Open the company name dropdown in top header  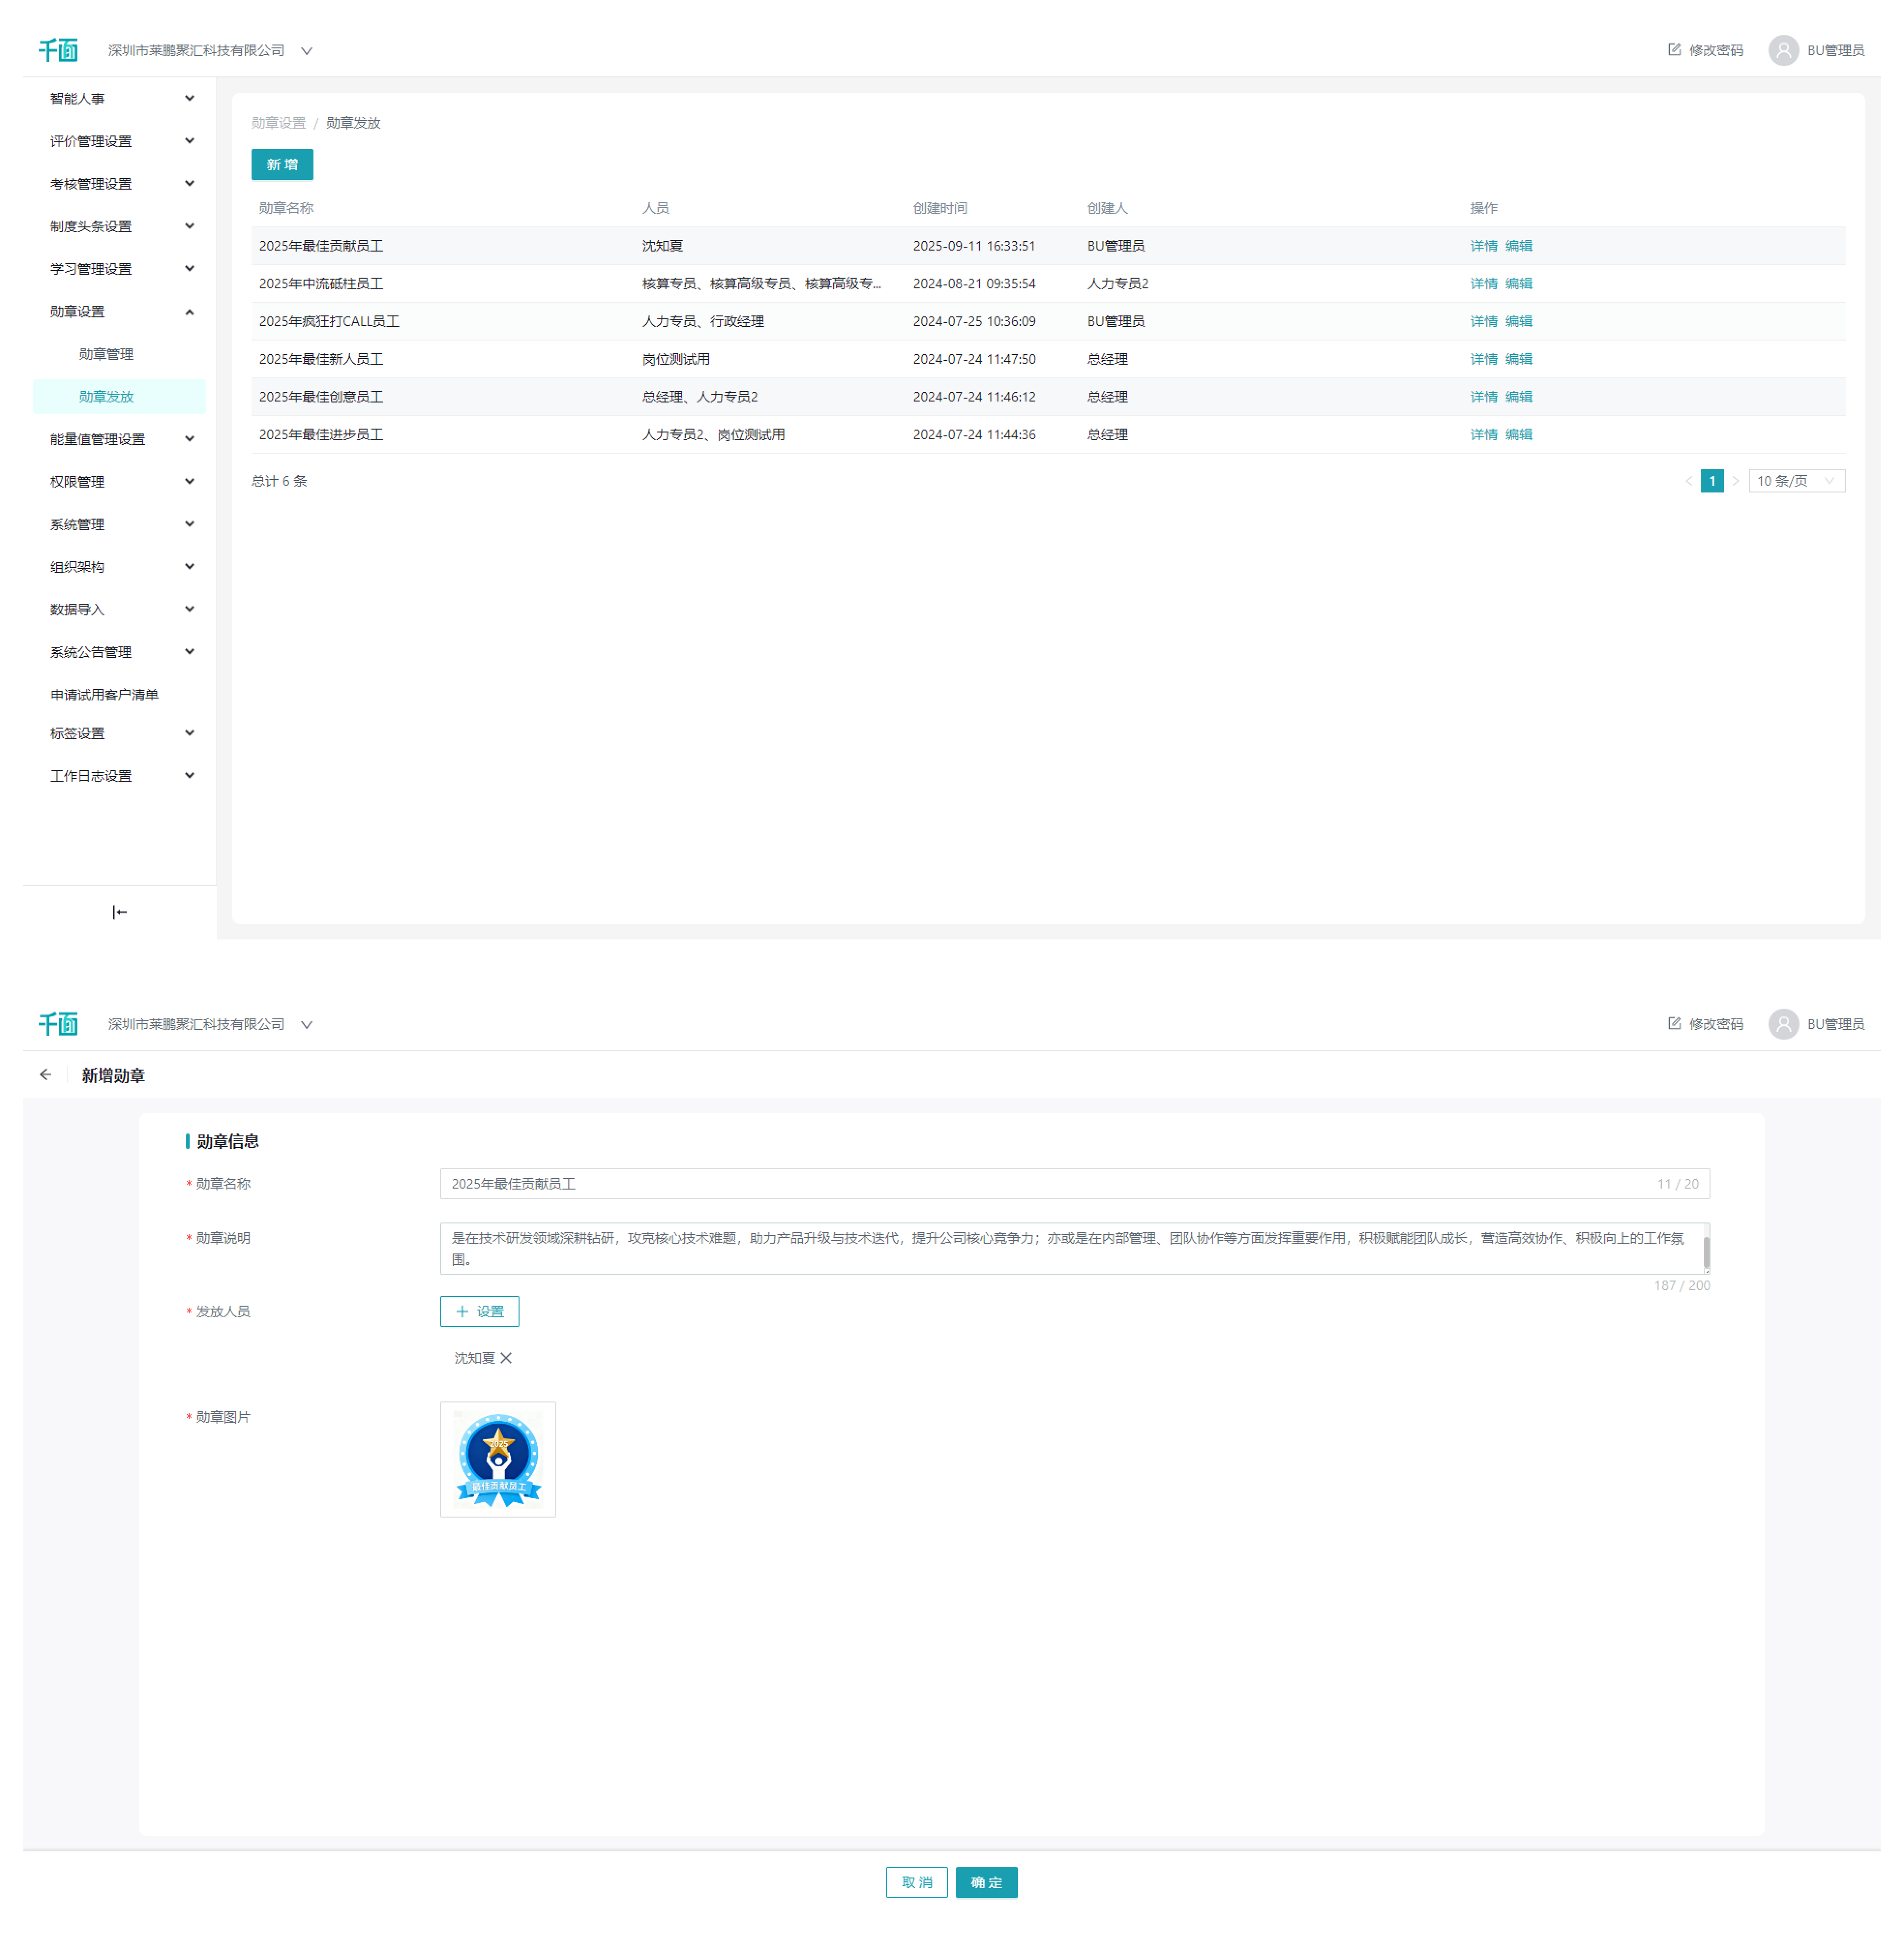click(x=307, y=50)
